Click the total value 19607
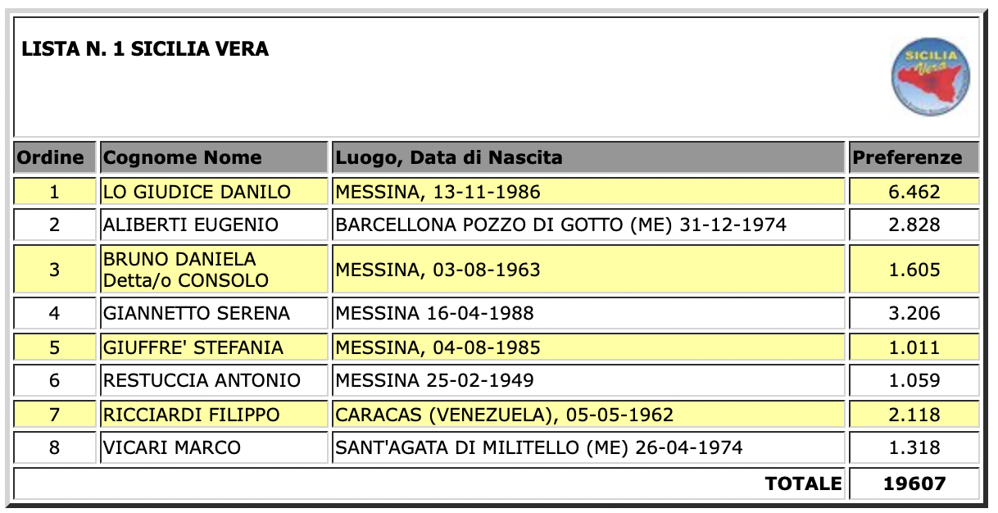This screenshot has height=513, width=998. [x=914, y=483]
